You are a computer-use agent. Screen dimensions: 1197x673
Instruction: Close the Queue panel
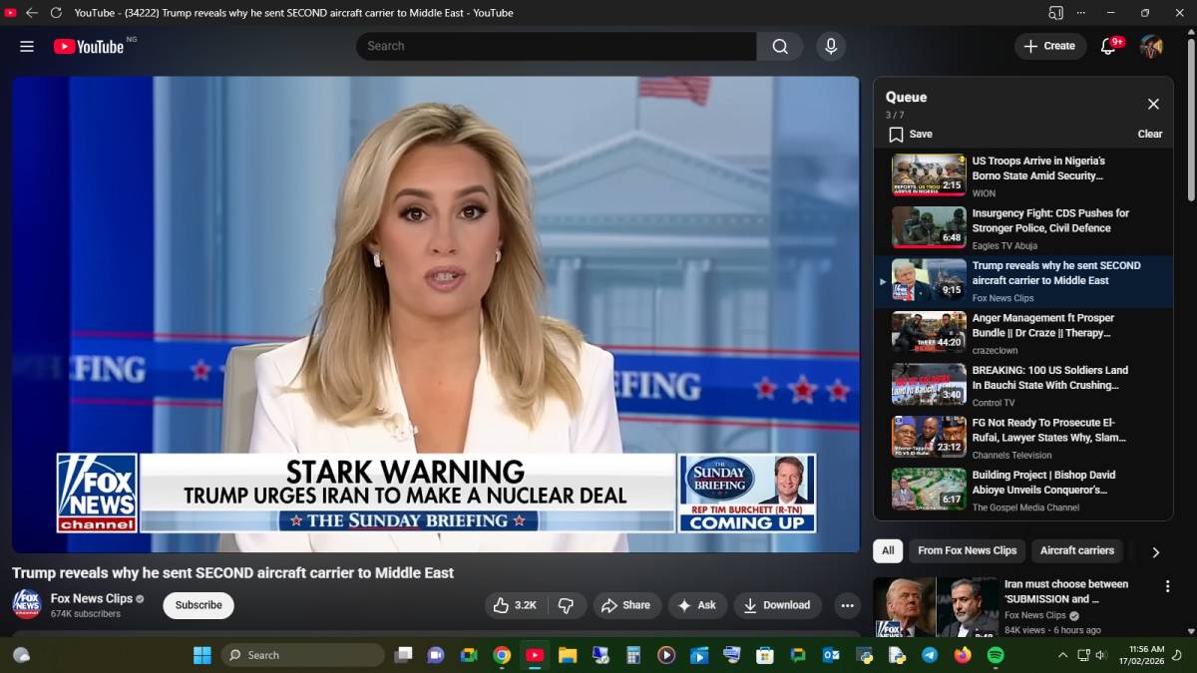pyautogui.click(x=1153, y=104)
